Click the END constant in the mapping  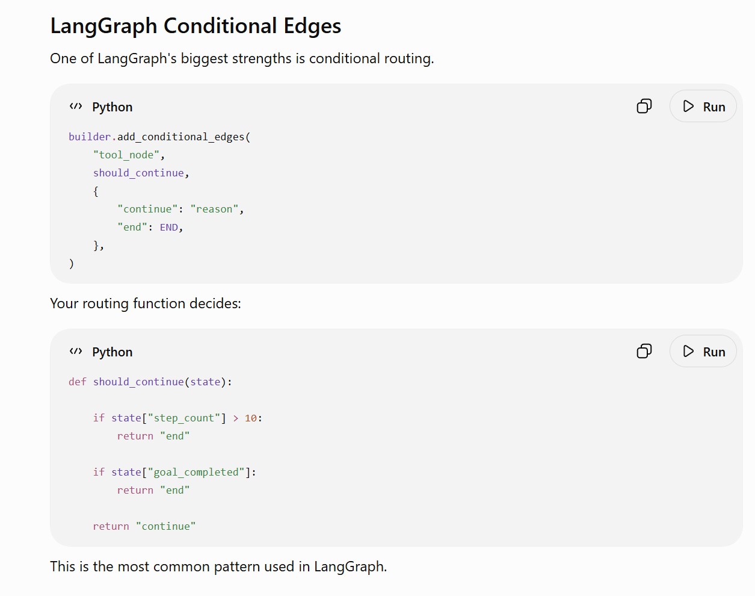pyautogui.click(x=169, y=227)
